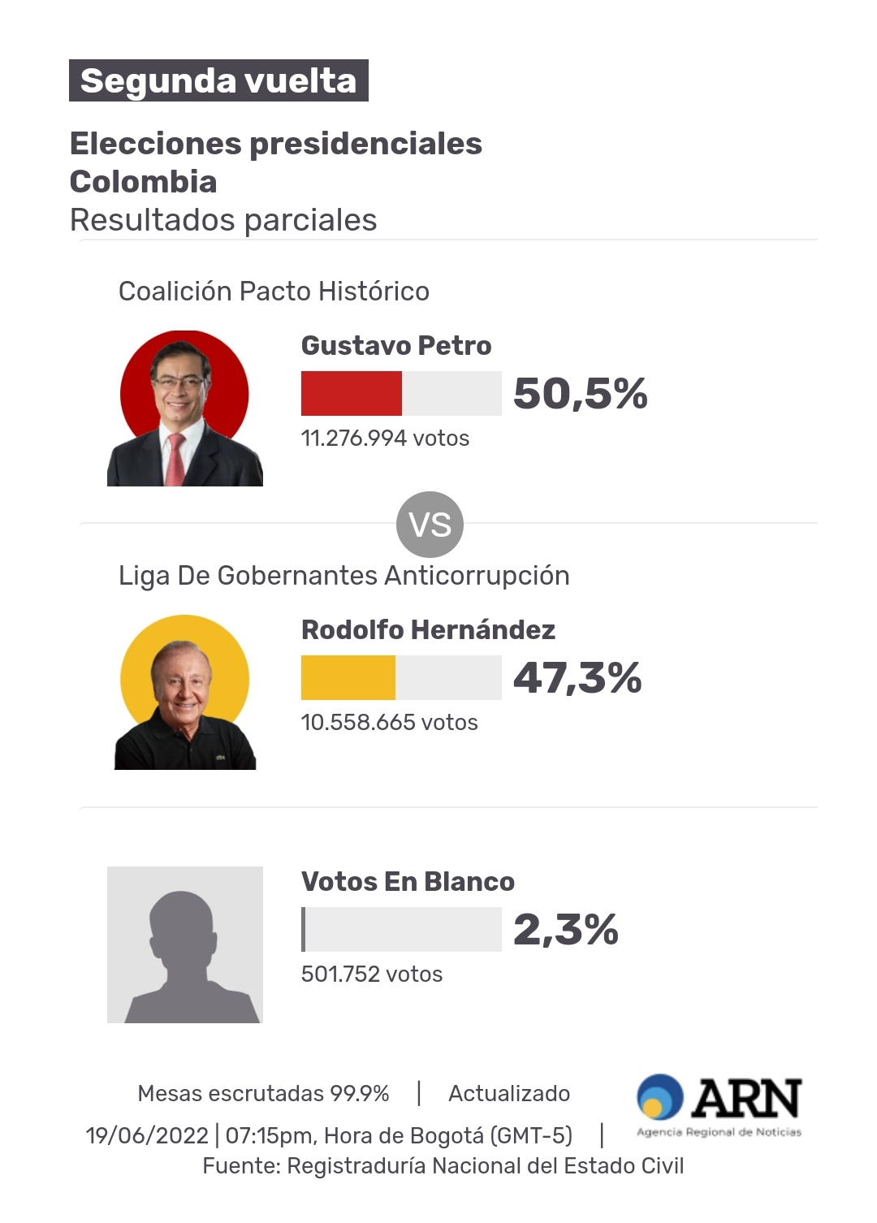Click the ARN logo text
The width and height of the screenshot is (877, 1223).
coord(746,1099)
